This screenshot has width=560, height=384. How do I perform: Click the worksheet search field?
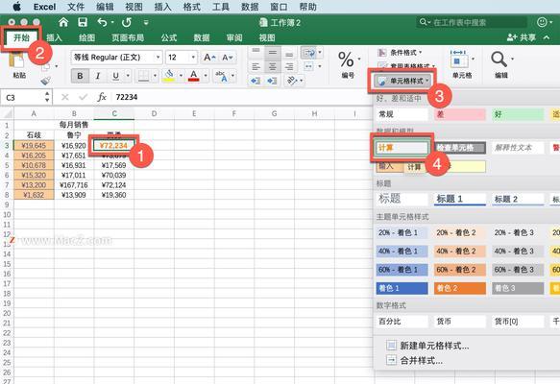[x=472, y=22]
